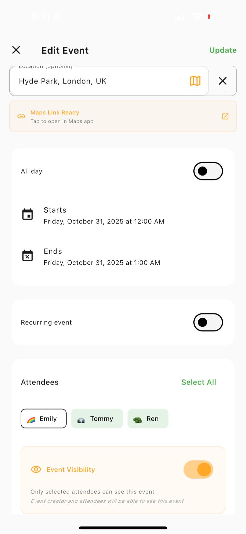Image resolution: width=246 pixels, height=534 pixels.
Task: Turn on Recurring event toggle
Action: [208, 322]
